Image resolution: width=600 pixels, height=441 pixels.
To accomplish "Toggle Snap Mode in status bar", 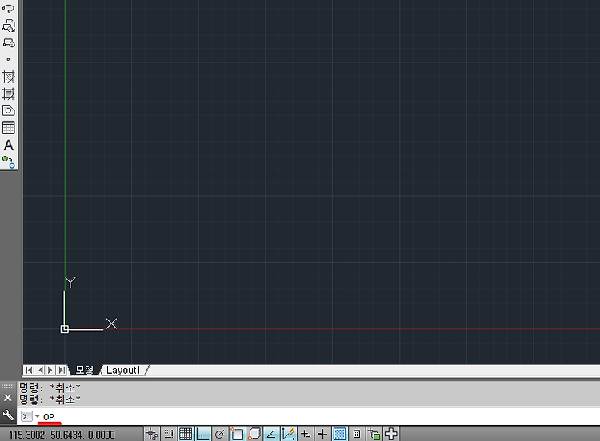I will coord(169,434).
